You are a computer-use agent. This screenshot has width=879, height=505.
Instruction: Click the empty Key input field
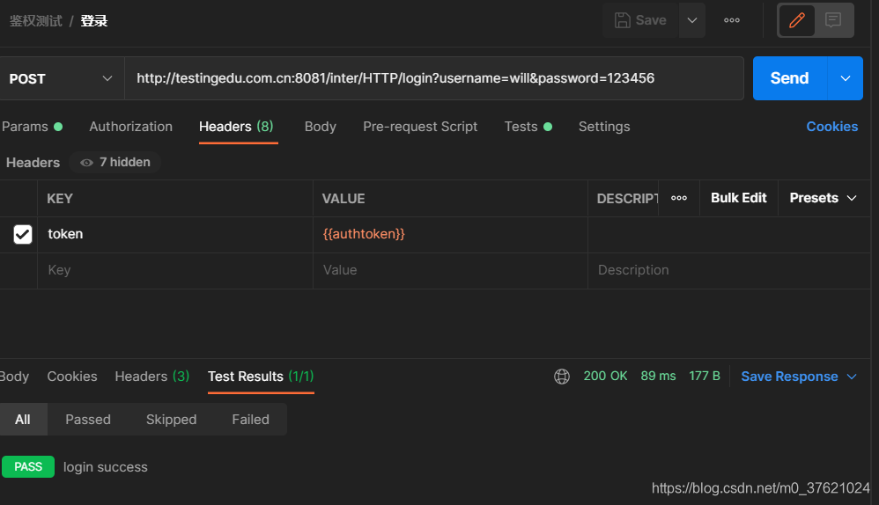[175, 270]
